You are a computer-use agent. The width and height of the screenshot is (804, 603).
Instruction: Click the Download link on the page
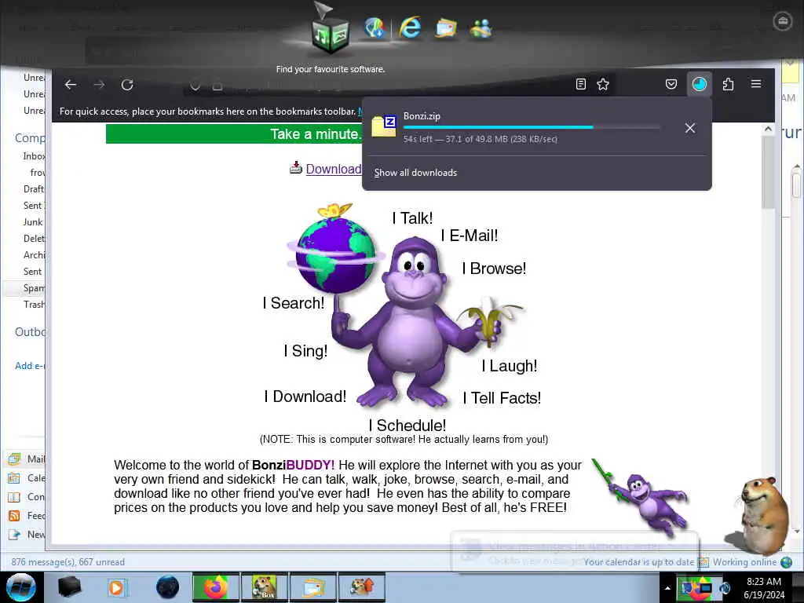[334, 169]
